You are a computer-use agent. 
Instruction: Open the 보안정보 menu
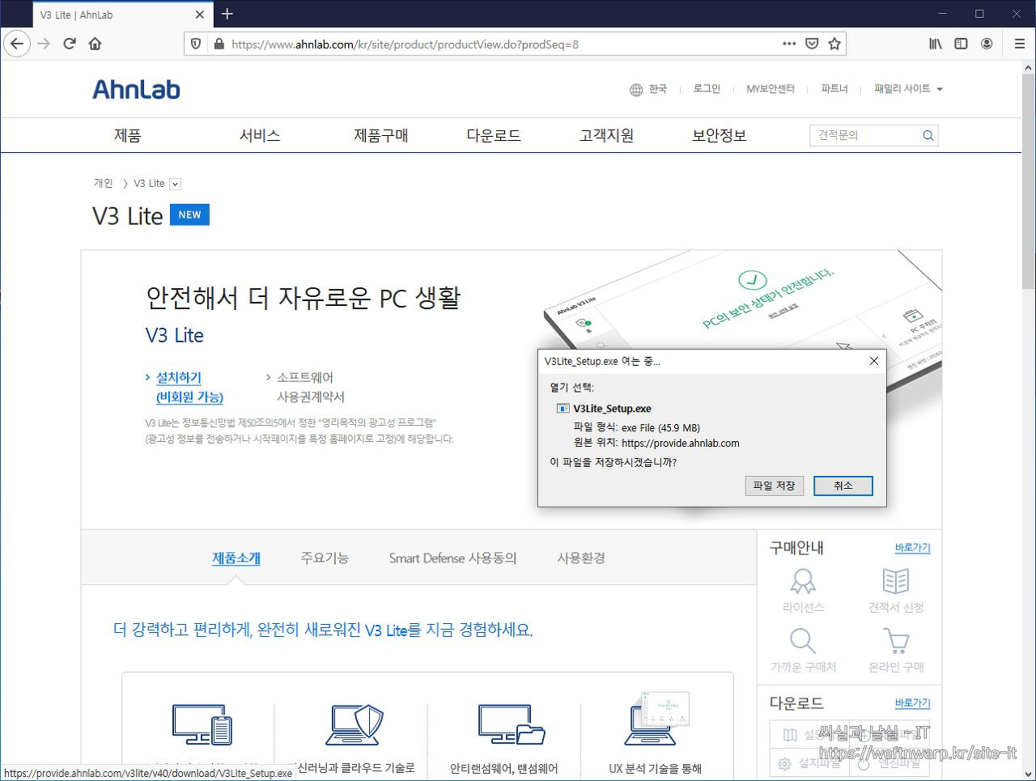(719, 135)
